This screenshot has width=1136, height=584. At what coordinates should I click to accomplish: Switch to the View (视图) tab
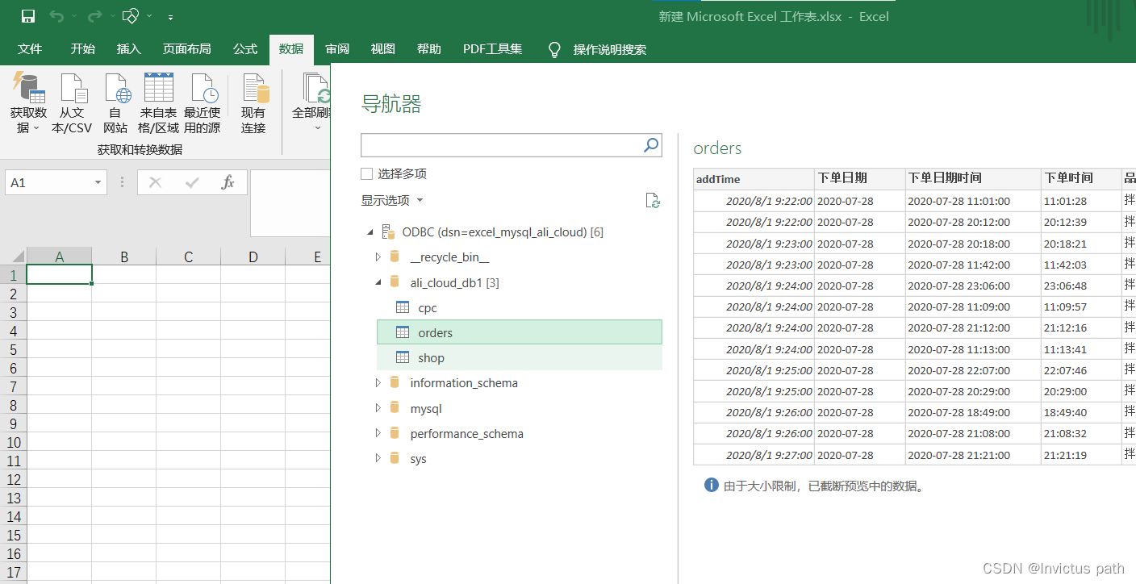click(383, 49)
